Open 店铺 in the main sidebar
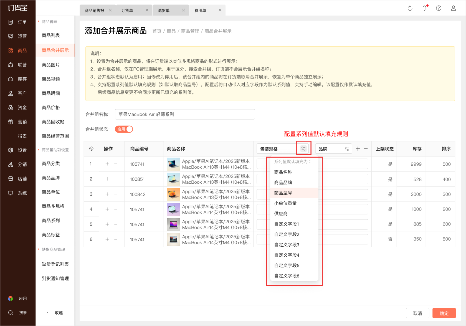The image size is (466, 326). click(18, 179)
